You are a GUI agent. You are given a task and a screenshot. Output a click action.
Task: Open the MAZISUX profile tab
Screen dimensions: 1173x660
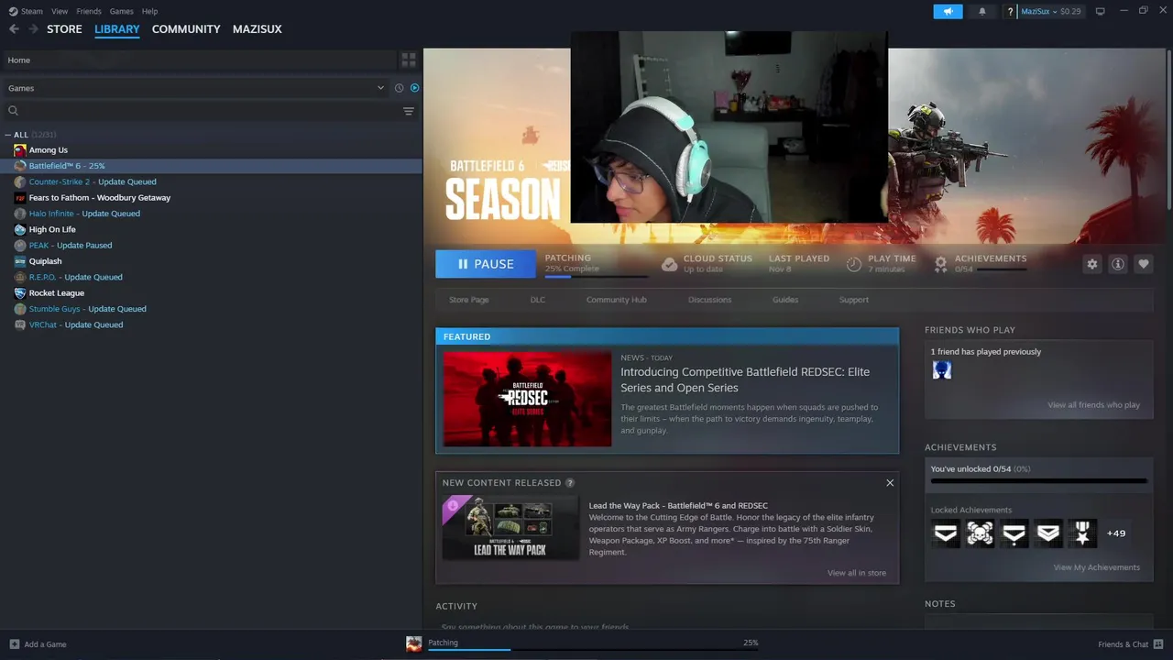tap(258, 29)
